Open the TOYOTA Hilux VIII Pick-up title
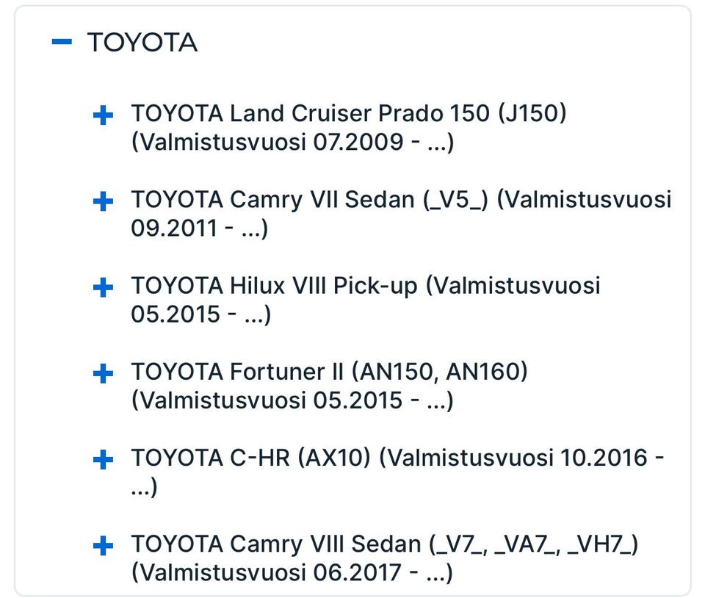This screenshot has width=705, height=598. pyautogui.click(x=275, y=286)
